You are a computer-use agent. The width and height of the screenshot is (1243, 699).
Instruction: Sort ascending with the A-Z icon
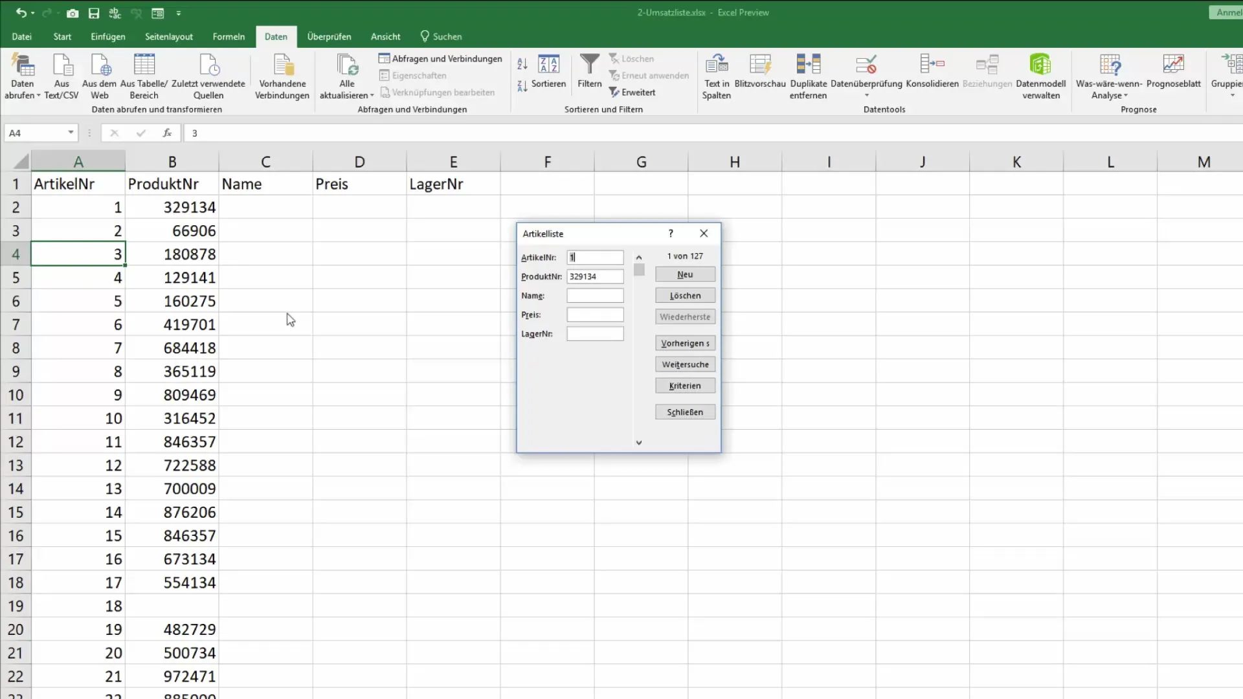point(522,63)
